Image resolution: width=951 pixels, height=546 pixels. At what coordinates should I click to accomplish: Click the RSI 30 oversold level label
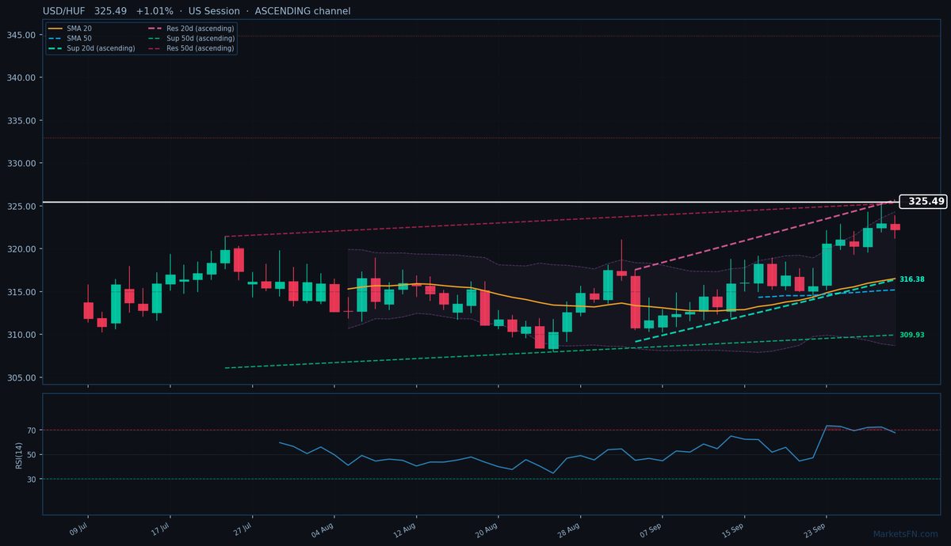31,480
